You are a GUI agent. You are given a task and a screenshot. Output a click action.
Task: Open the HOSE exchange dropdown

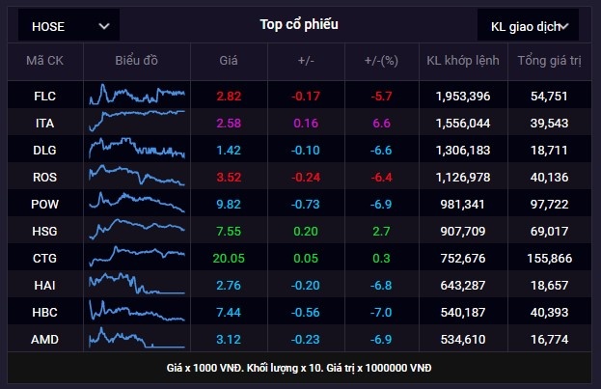coord(68,26)
